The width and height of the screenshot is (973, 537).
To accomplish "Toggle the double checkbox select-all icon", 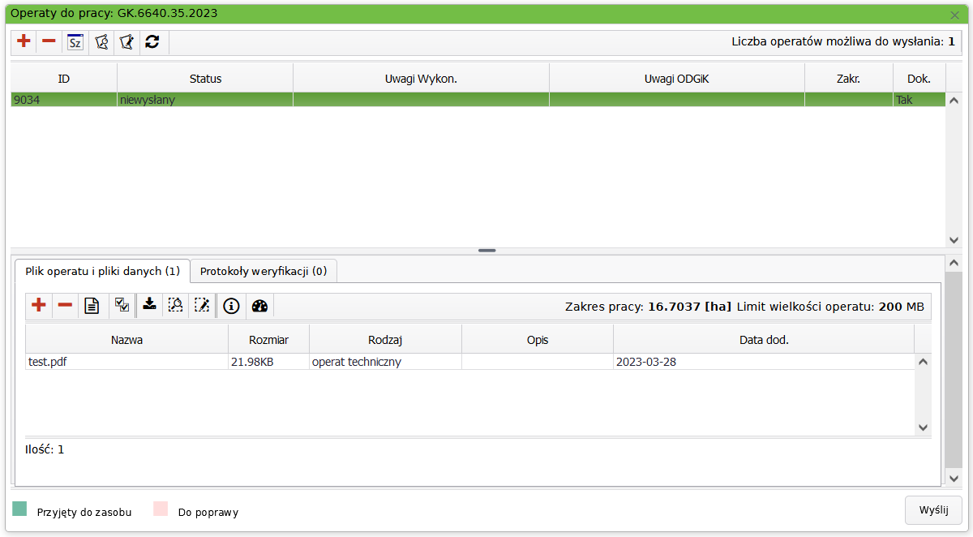I will 122,305.
